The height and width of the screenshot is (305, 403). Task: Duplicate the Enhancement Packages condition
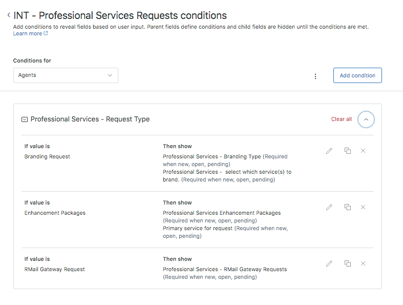(x=348, y=207)
